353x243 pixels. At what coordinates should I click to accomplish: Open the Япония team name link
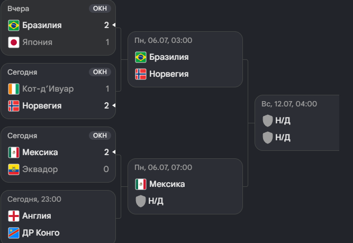click(38, 42)
